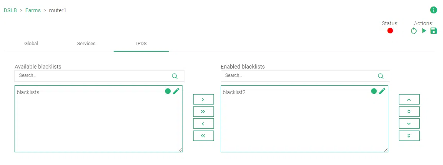
Task: Switch to the Global tab
Action: (x=31, y=44)
